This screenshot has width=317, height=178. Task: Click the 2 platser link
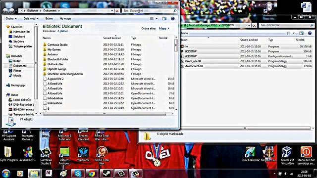[63, 31]
